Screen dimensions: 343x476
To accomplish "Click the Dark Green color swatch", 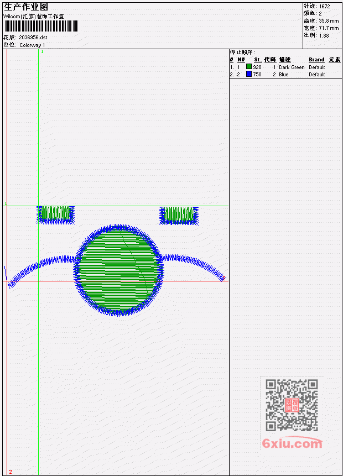I will click(249, 67).
